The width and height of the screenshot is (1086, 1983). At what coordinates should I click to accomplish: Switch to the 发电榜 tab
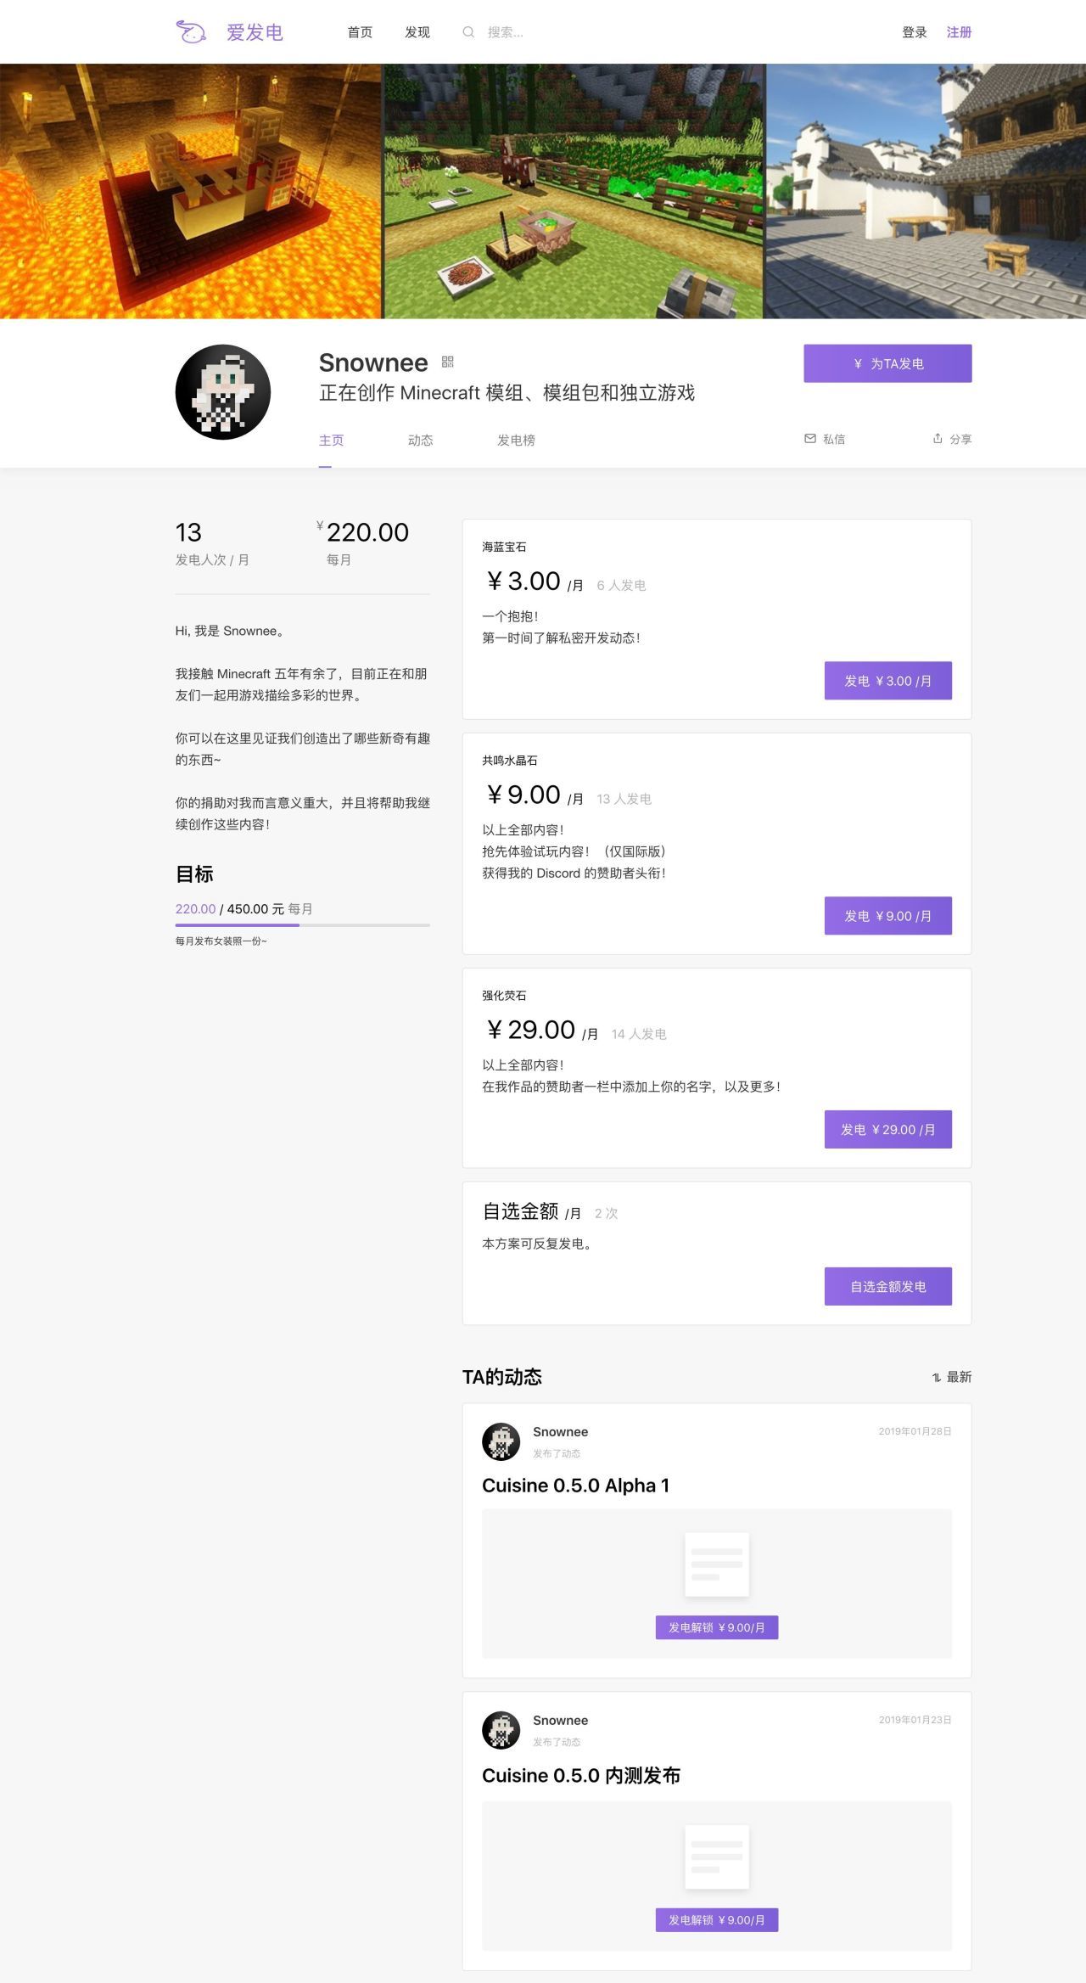[516, 440]
